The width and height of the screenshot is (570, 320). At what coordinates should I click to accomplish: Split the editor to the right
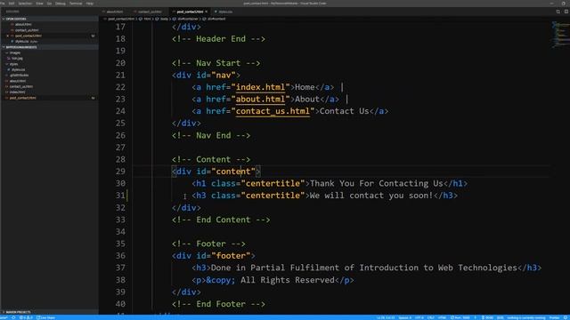pos(566,12)
